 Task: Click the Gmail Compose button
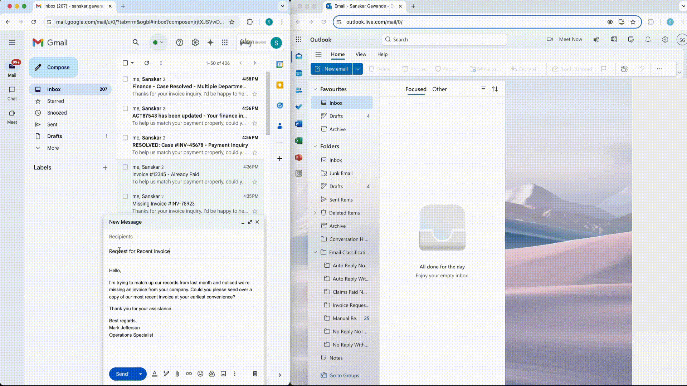(53, 68)
